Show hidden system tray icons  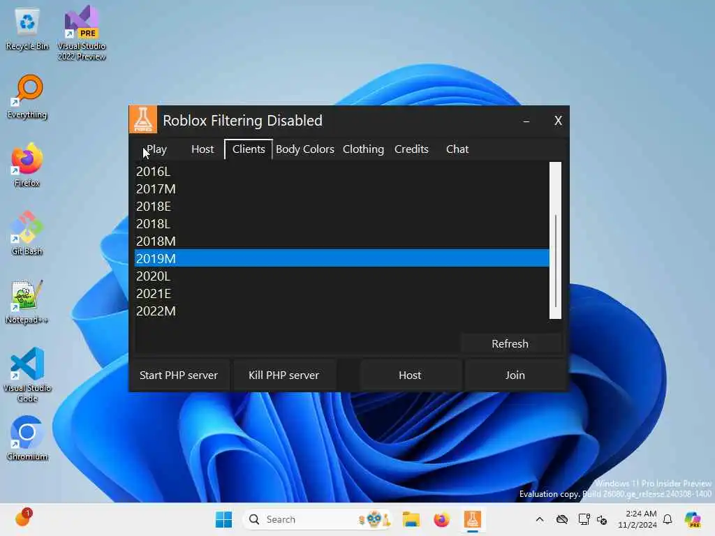pos(540,519)
